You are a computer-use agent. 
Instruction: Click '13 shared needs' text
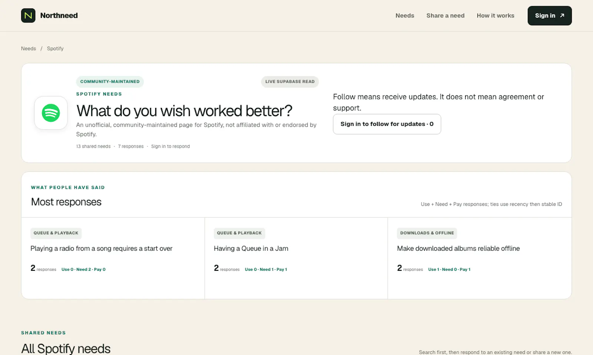(93, 147)
